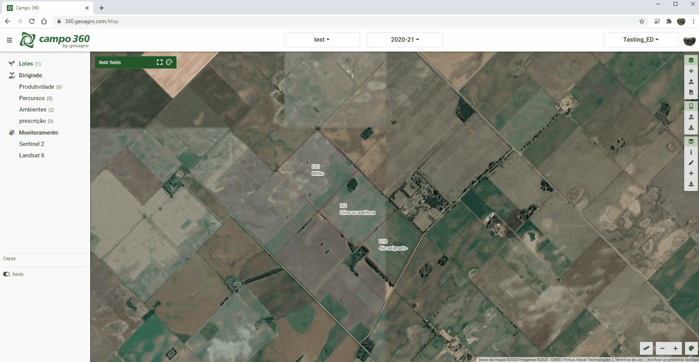Open the 2020-21 season dropdown
This screenshot has width=699, height=362.
click(x=405, y=40)
